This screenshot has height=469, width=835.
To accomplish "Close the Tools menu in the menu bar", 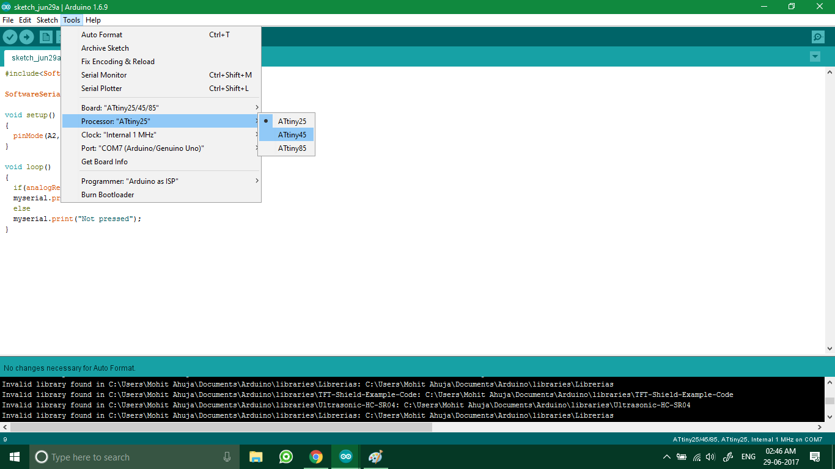I will 72,20.
